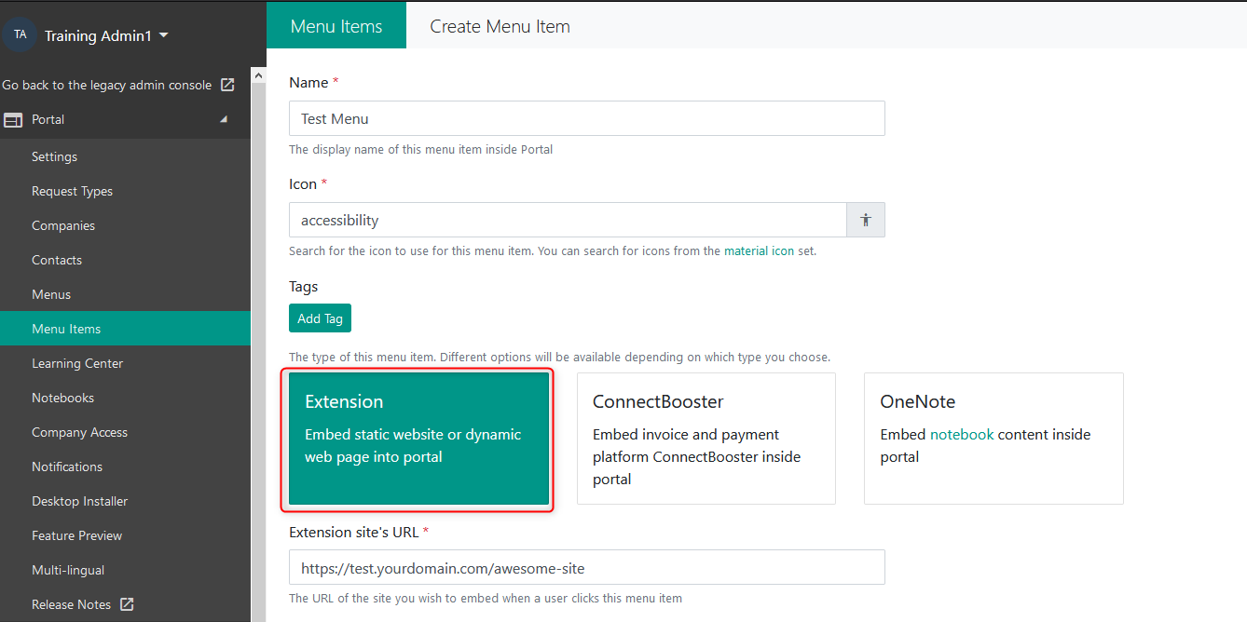Select the OneNote menu item type

[x=993, y=439]
